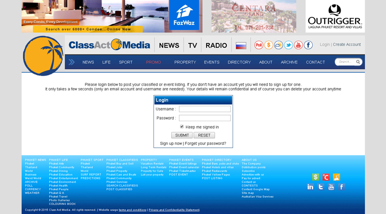Click the Sign up now link

[x=171, y=143]
